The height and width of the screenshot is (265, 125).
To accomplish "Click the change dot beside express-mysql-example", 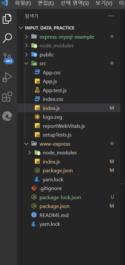I will (112, 36).
